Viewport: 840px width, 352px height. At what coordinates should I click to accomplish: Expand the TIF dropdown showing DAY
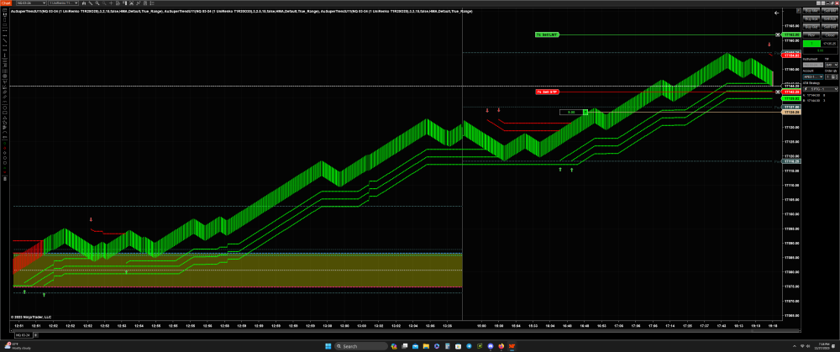pos(828,64)
